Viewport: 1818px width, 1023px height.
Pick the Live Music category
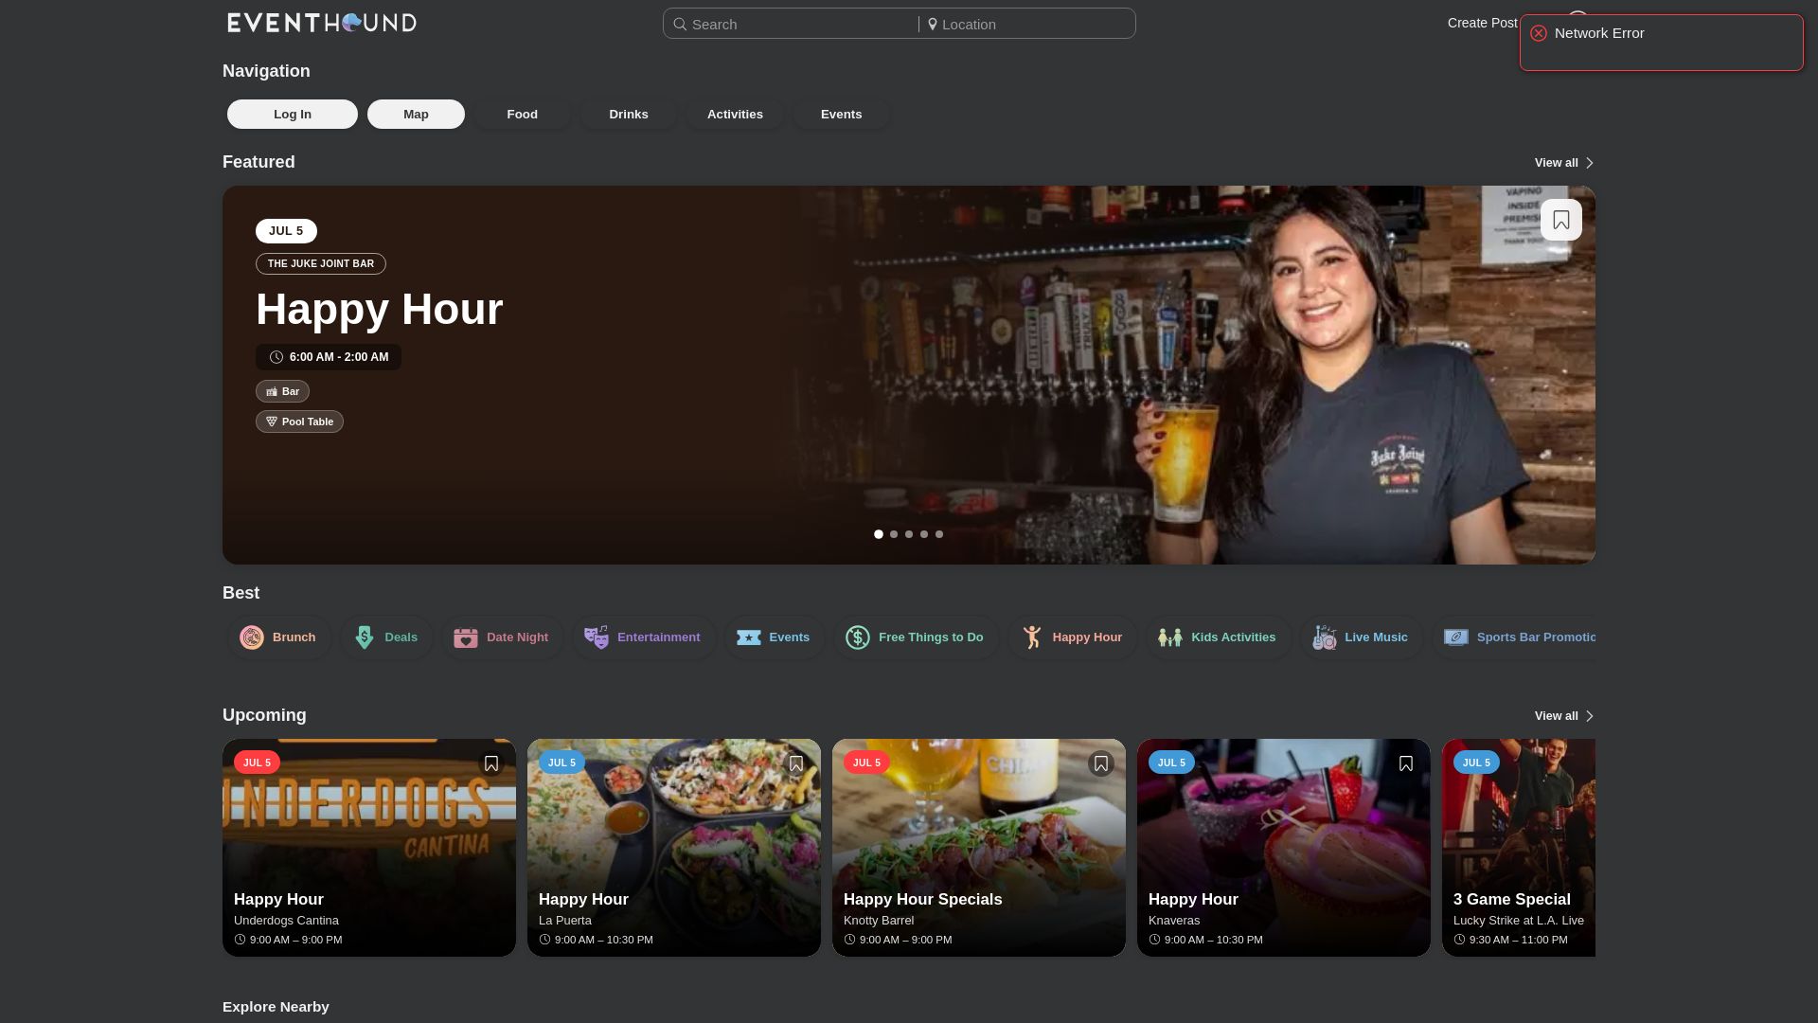pos(1361,637)
